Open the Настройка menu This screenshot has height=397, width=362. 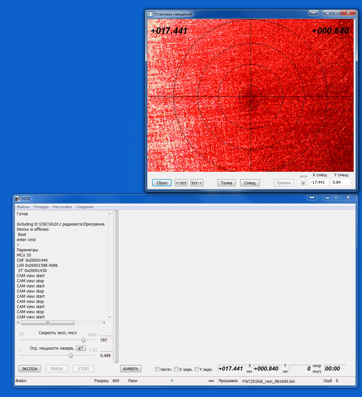pos(62,207)
